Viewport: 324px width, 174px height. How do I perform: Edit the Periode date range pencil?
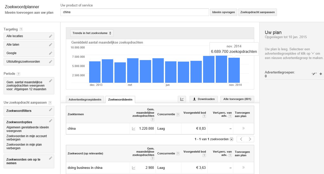(x=51, y=81)
